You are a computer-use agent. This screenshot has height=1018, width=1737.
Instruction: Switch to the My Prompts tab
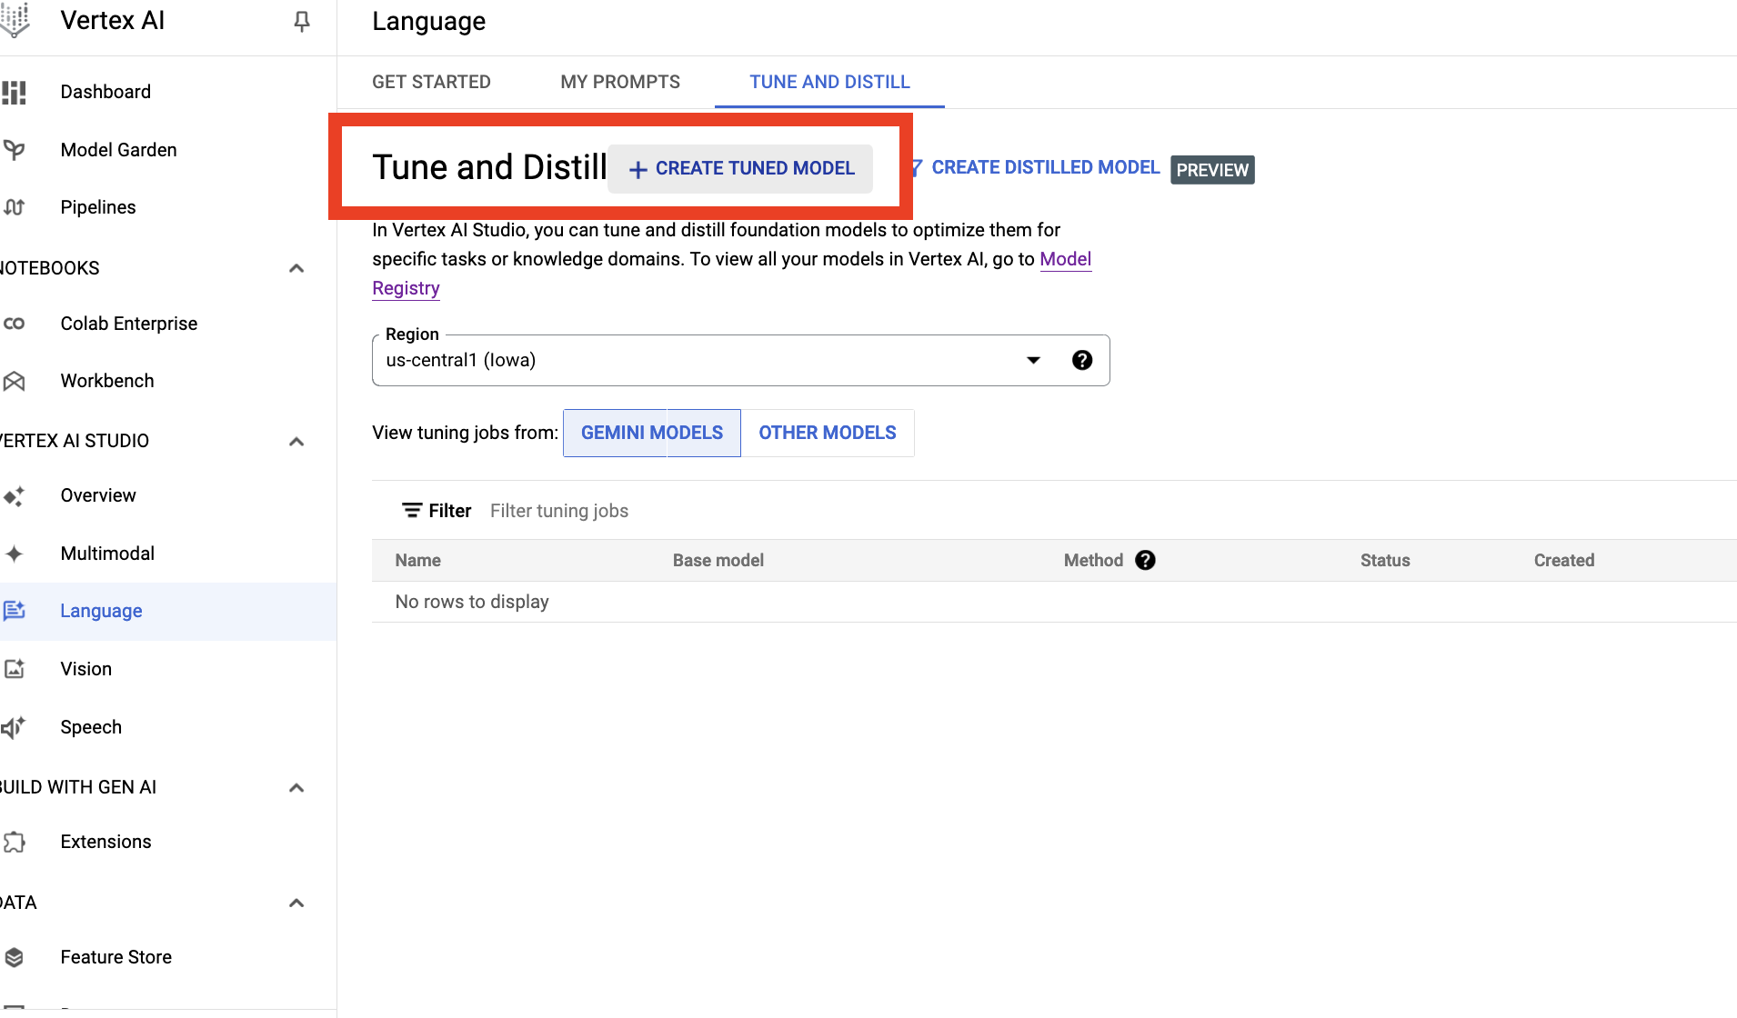pos(620,82)
